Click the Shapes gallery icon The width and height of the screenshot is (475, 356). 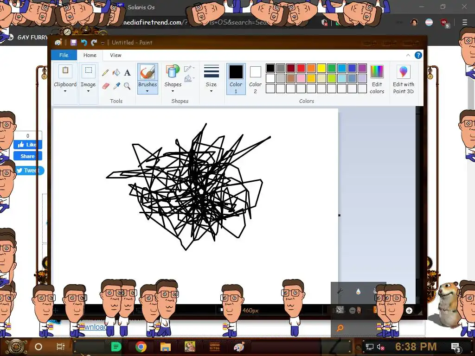173,72
